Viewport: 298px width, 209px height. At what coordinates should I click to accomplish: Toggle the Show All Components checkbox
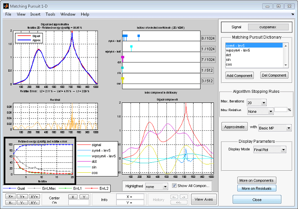[x=175, y=186]
